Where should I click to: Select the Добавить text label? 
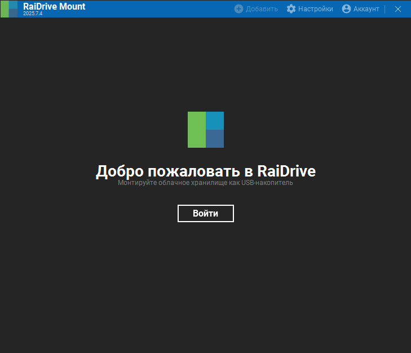pos(262,9)
